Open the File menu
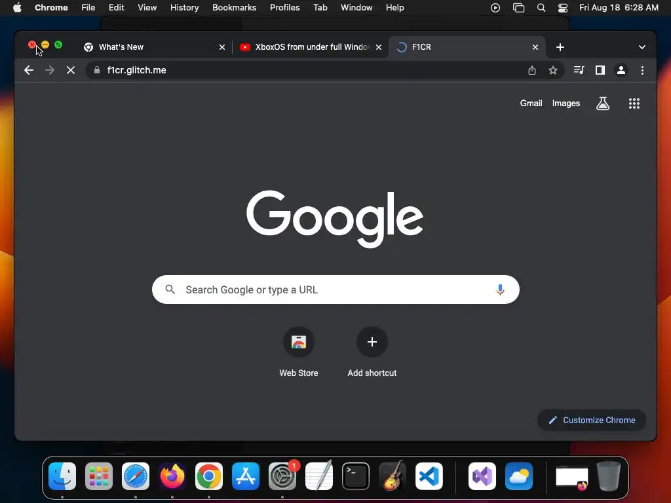The width and height of the screenshot is (671, 503). click(x=88, y=8)
